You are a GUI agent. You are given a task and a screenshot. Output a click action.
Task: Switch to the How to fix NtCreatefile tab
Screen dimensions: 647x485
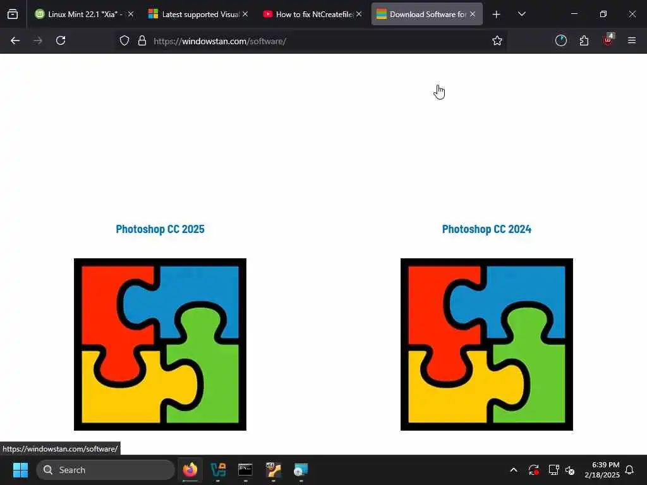pos(312,14)
